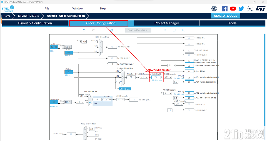267x141 pixels.
Task: Zoom out of the clock diagram
Action: click(183, 30)
